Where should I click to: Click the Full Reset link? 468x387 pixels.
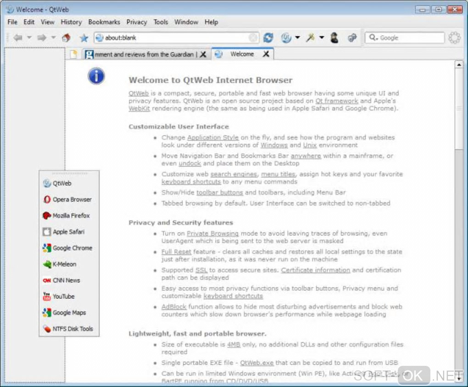tap(176, 251)
